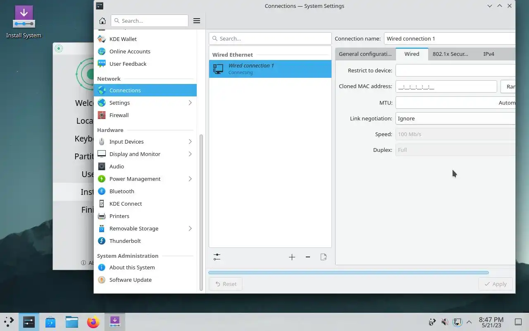Image resolution: width=529 pixels, height=331 pixels.
Task: Open Printers settings
Action: pyautogui.click(x=145, y=216)
